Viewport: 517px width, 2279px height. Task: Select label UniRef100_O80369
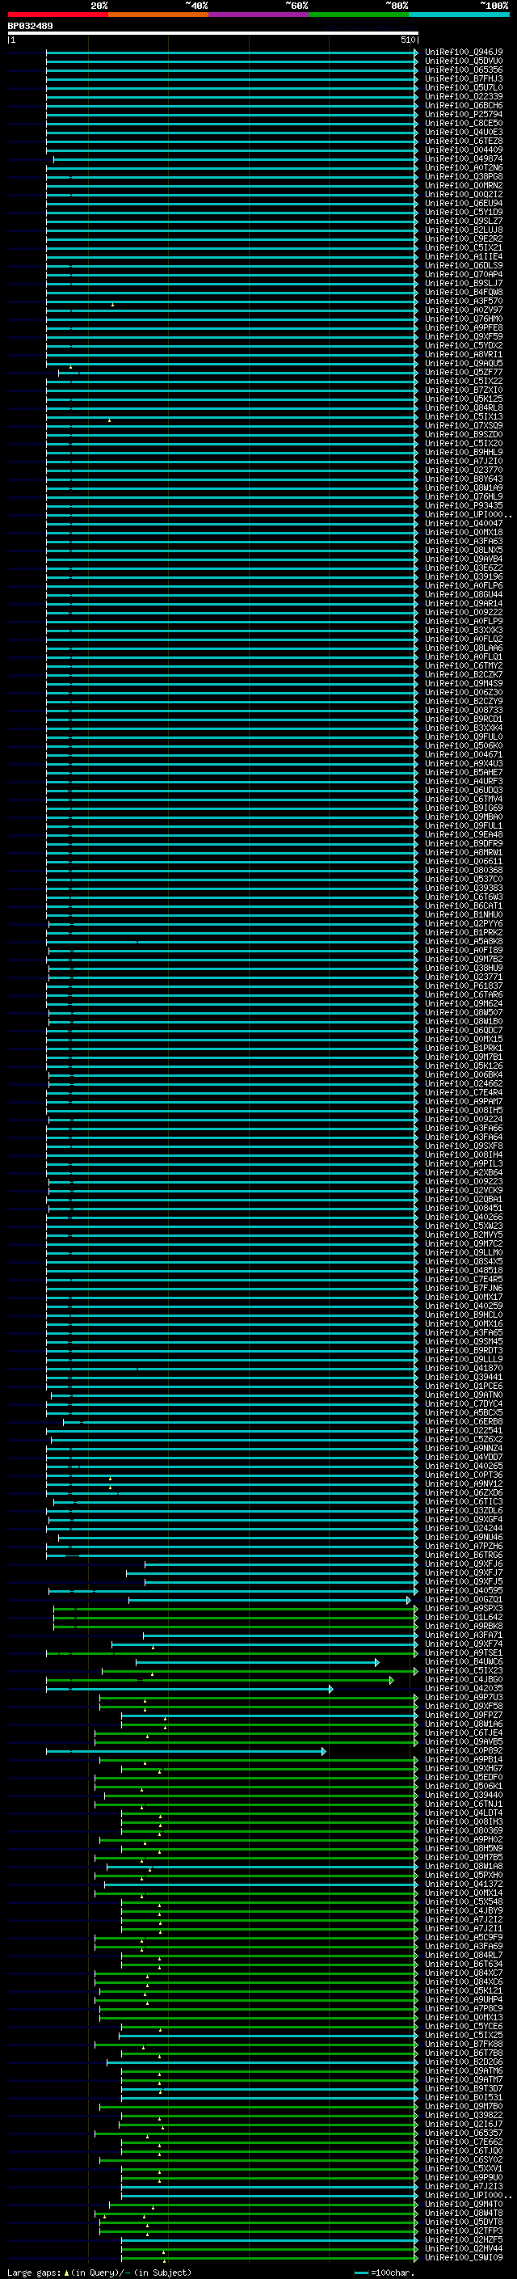point(464,1830)
